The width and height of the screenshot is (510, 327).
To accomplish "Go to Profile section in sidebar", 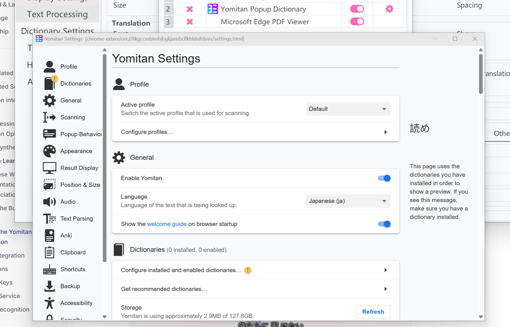I will (69, 67).
